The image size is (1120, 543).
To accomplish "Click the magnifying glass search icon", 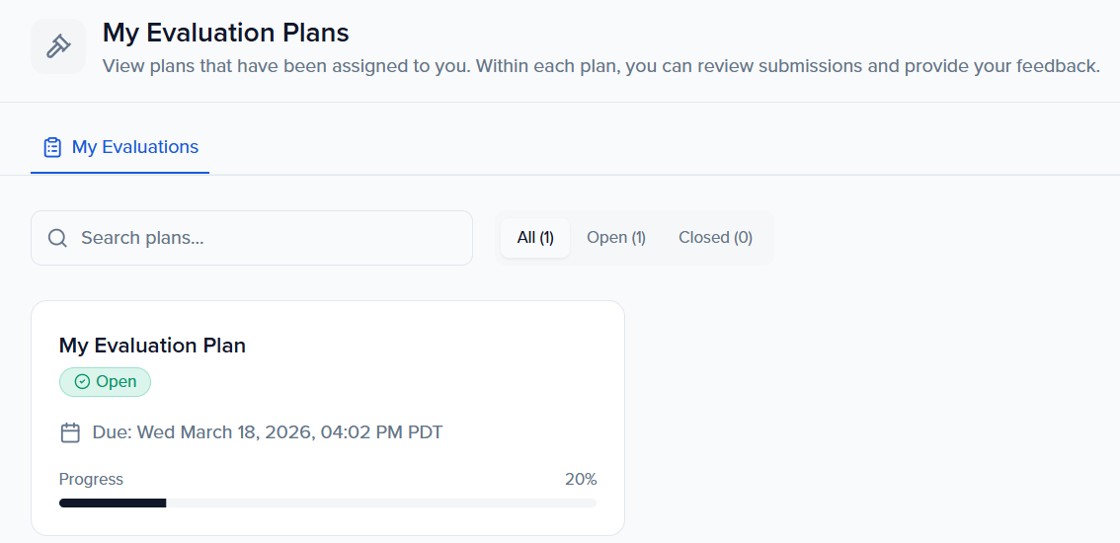I will pos(57,238).
